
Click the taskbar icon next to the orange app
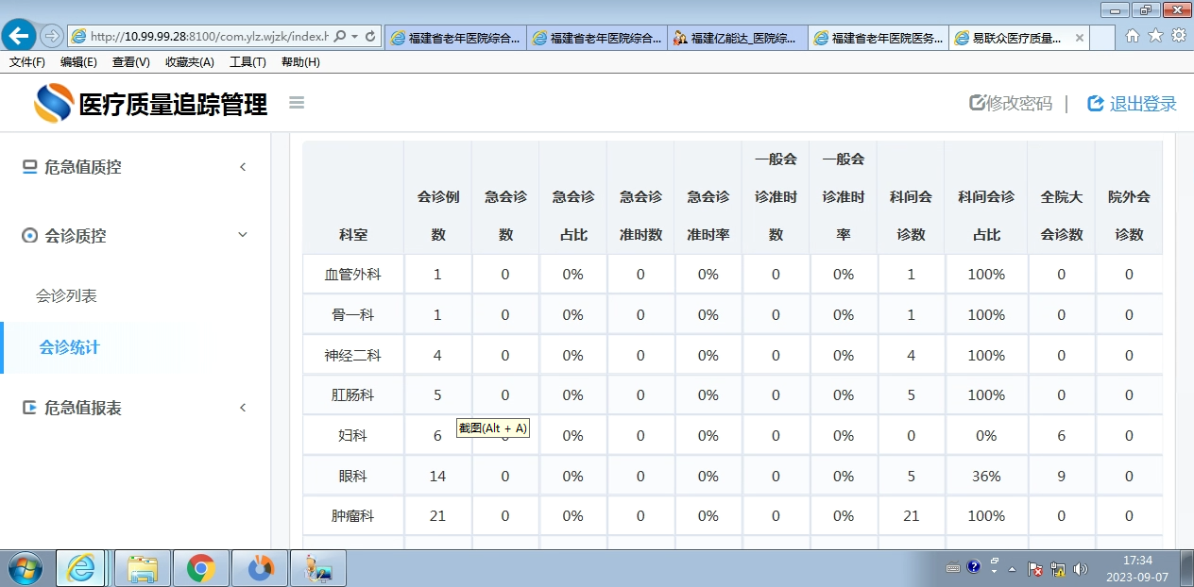click(318, 568)
